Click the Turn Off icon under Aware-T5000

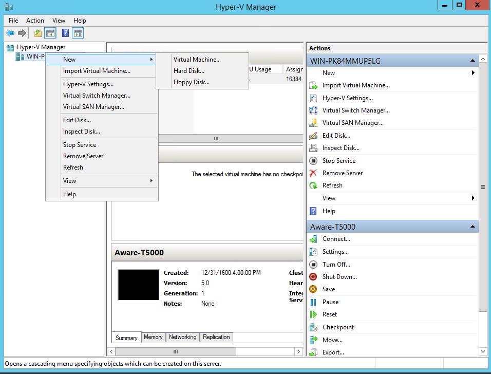click(x=313, y=265)
